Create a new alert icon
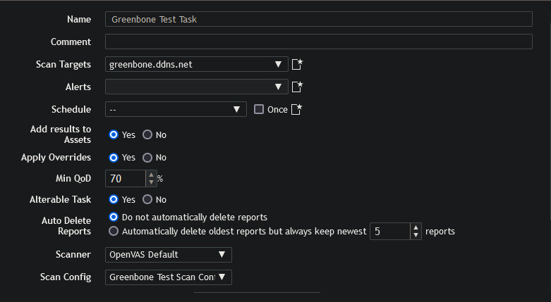Viewport: 551px width, 302px height. [x=297, y=87]
